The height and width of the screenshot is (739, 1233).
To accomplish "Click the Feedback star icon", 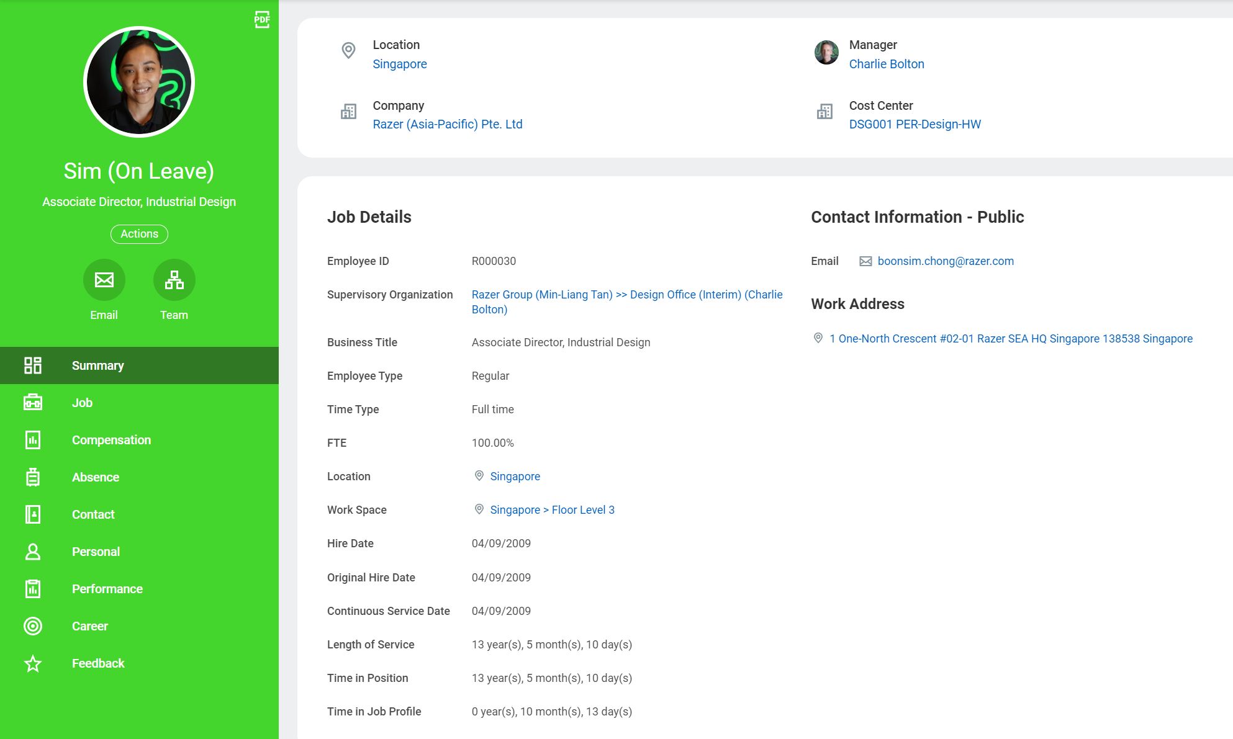I will point(33,663).
